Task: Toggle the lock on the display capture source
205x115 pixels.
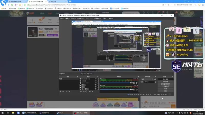Action: (98, 89)
